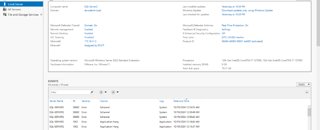Click the All Servers icon
Screen dimensions: 320x130
[4, 9]
